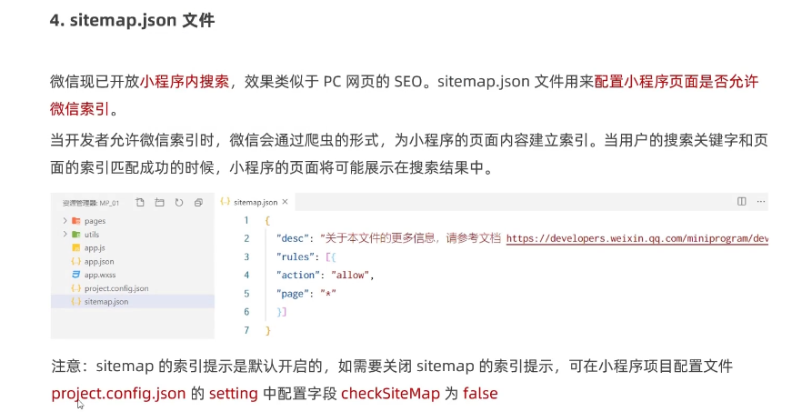Click the New Folder icon in explorer
802x412 pixels.
coord(159,202)
